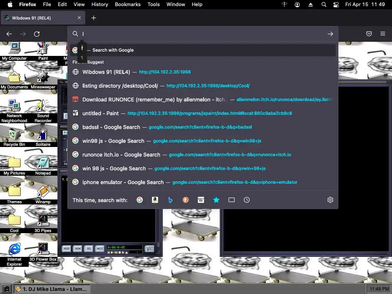
Task: Open the Download RUNONCE itch.io suggestion
Action: click(x=203, y=100)
